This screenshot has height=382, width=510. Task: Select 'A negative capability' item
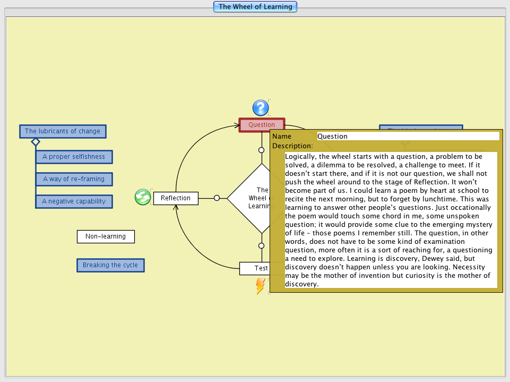[74, 201]
